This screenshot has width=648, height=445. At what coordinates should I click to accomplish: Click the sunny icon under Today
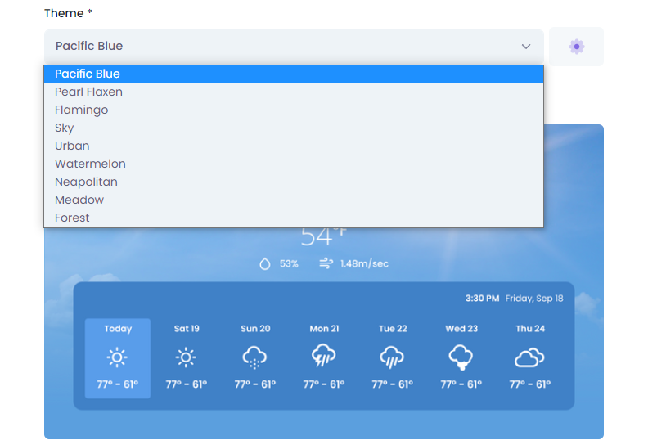tap(117, 357)
